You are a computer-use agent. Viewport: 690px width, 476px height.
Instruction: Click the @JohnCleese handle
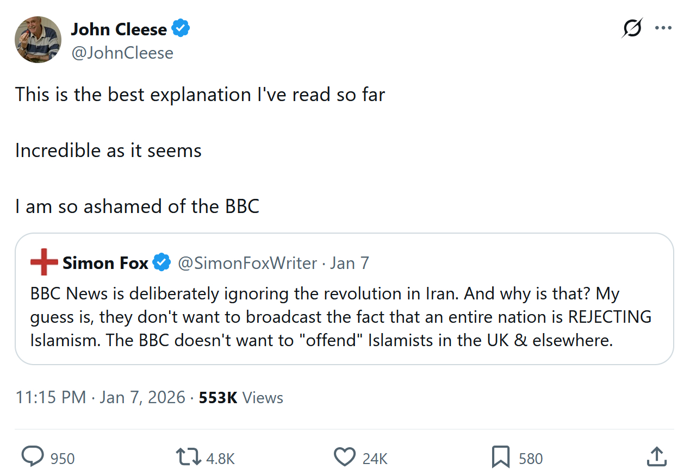[x=122, y=53]
